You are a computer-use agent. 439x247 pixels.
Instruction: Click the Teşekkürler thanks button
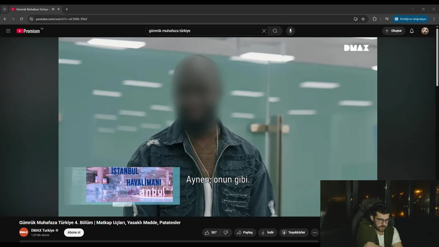294,233
